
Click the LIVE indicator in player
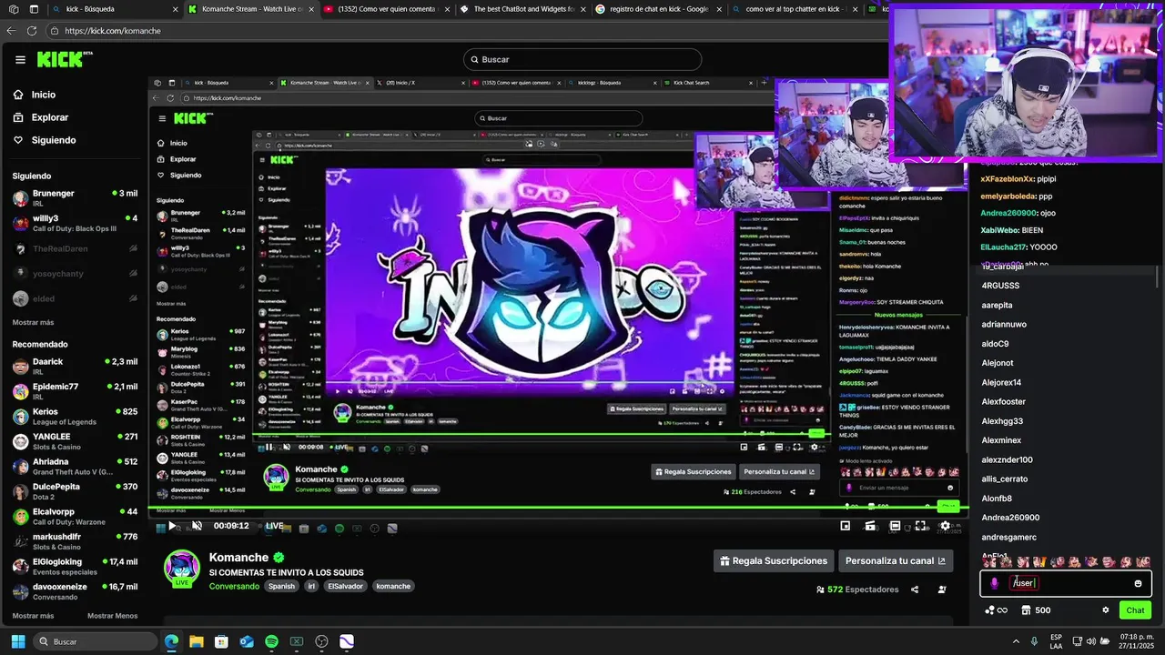274,526
